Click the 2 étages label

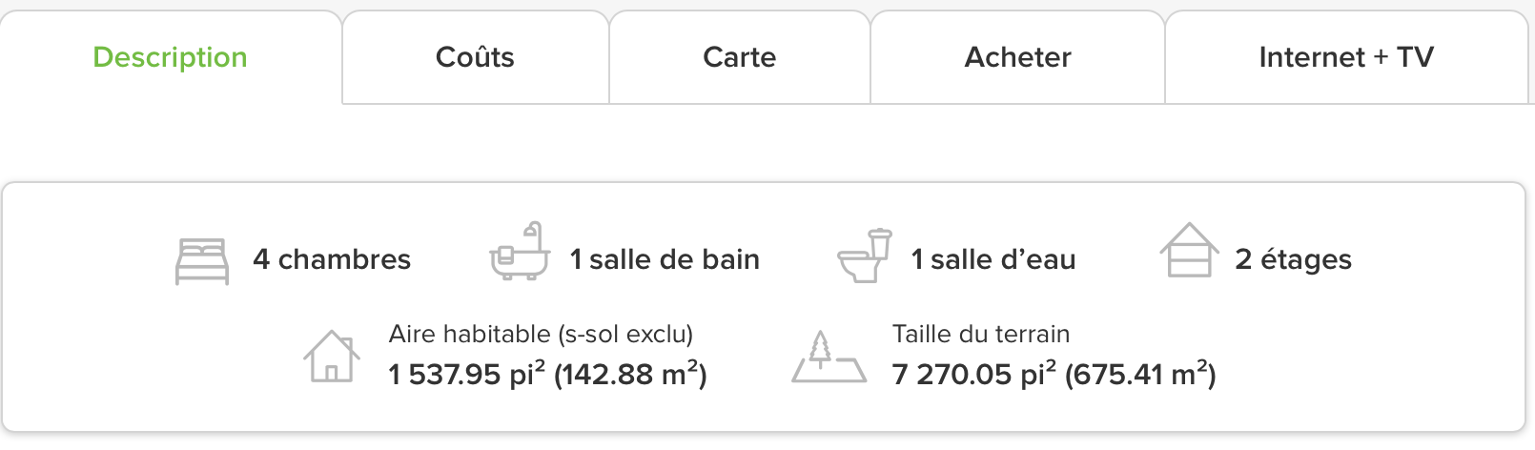coord(1293,259)
